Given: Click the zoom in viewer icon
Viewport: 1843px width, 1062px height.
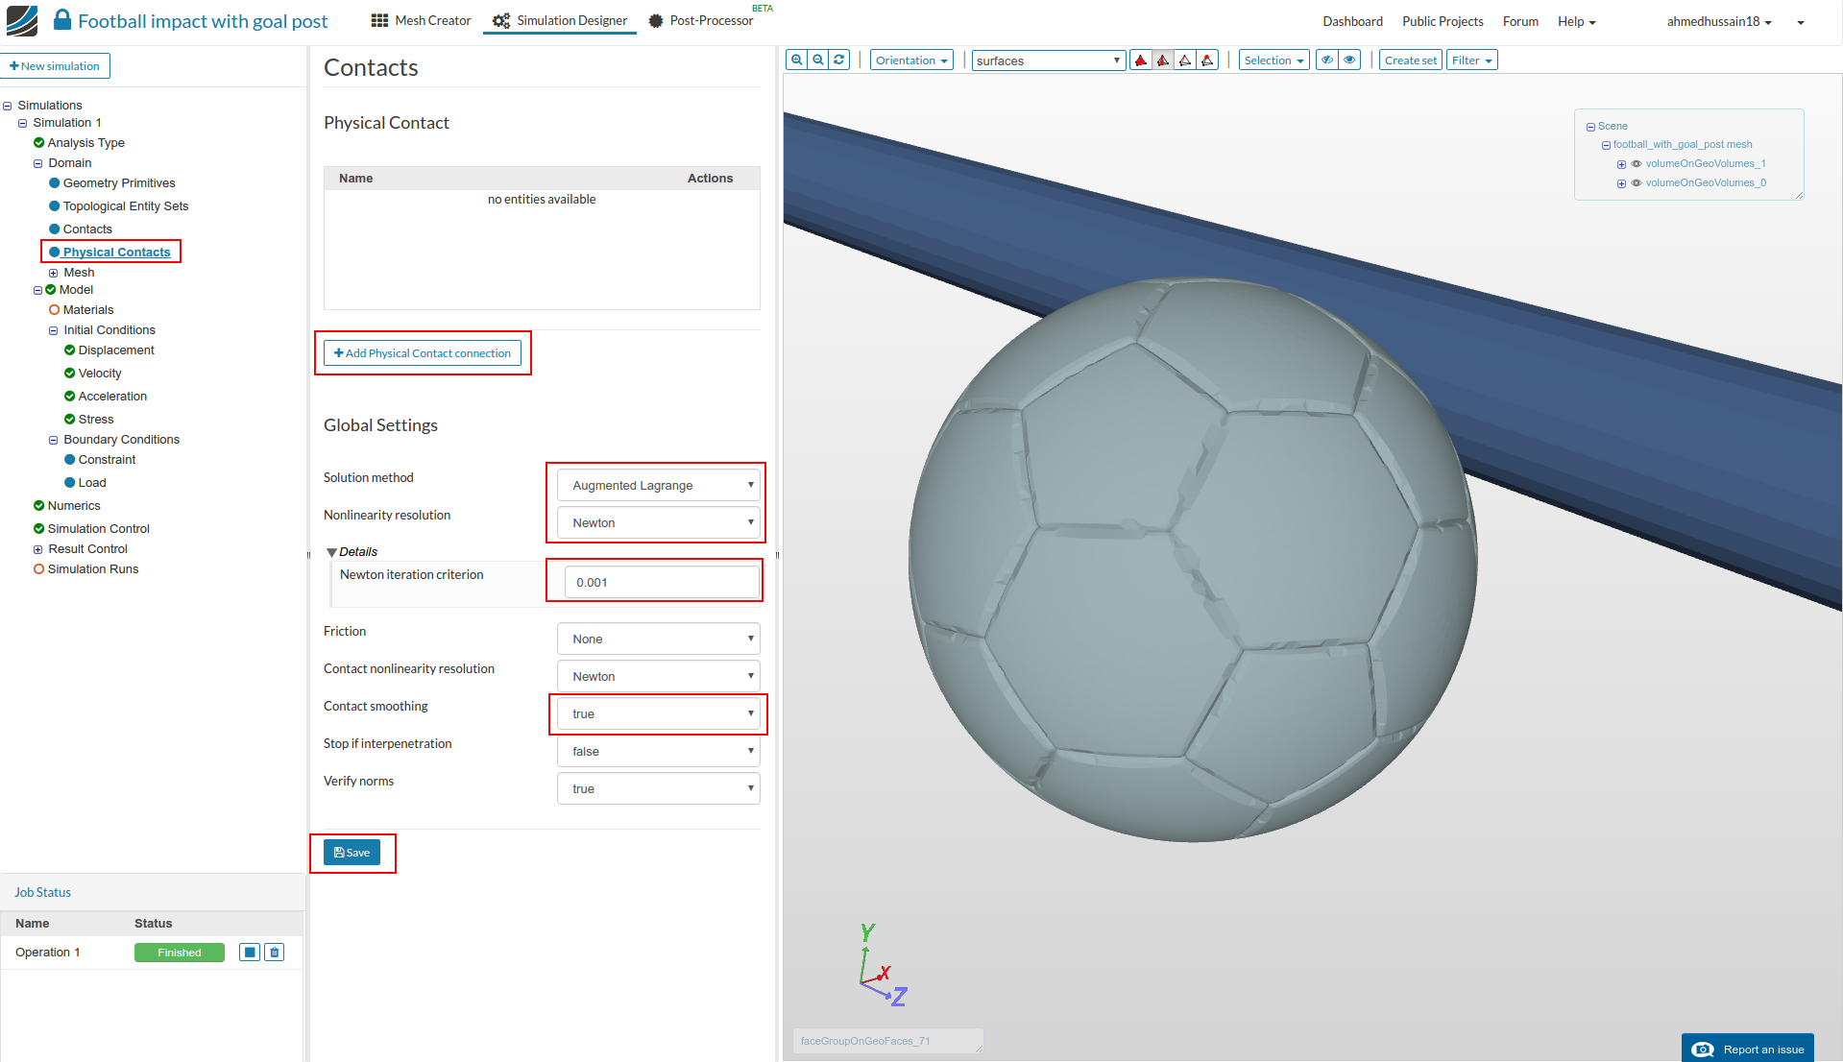Looking at the screenshot, I should pyautogui.click(x=796, y=60).
